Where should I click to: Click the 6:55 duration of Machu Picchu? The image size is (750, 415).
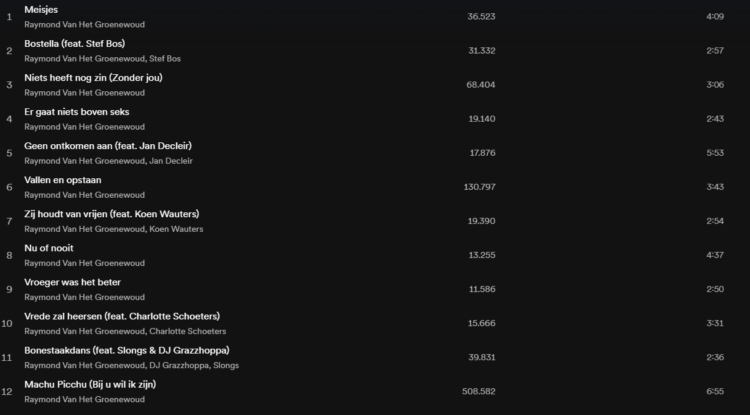pyautogui.click(x=715, y=391)
